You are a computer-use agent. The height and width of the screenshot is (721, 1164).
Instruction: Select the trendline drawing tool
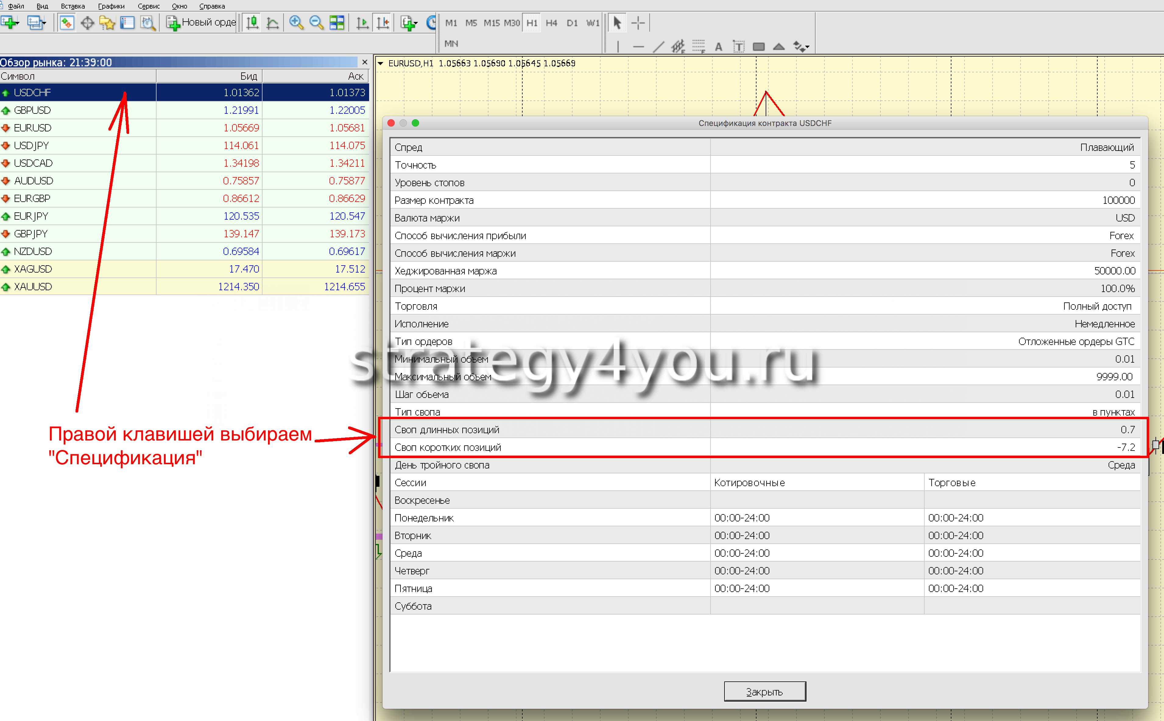(658, 47)
